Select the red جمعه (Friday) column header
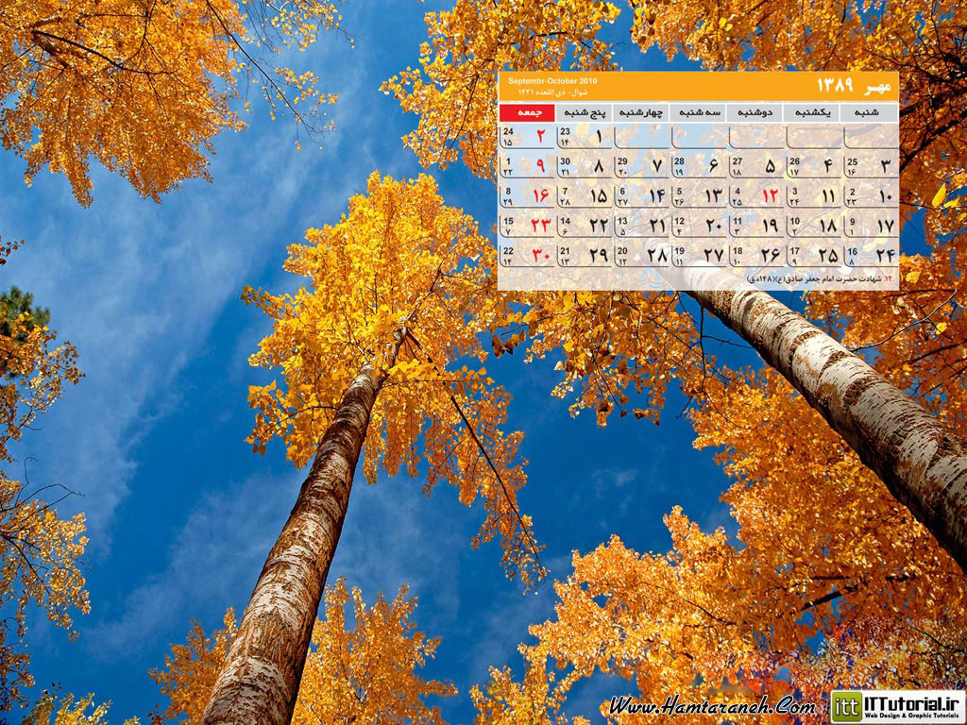Viewport: 967px width, 725px height. (526, 112)
